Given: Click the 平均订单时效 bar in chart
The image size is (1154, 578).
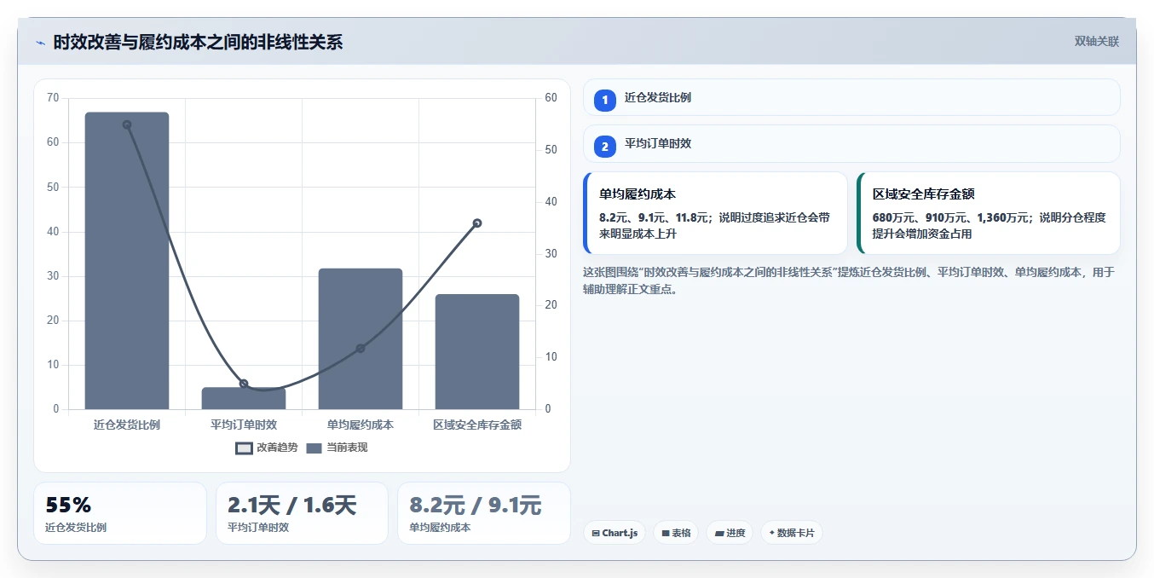Looking at the screenshot, I should coord(244,398).
